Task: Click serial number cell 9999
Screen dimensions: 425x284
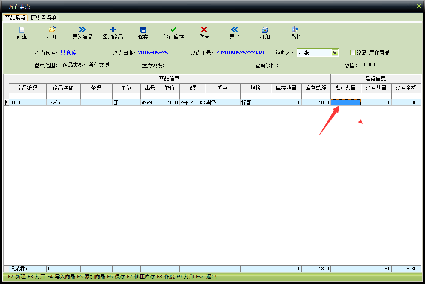Action: pos(150,102)
